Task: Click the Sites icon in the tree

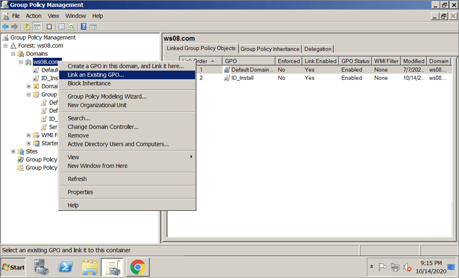Action: click(21, 151)
